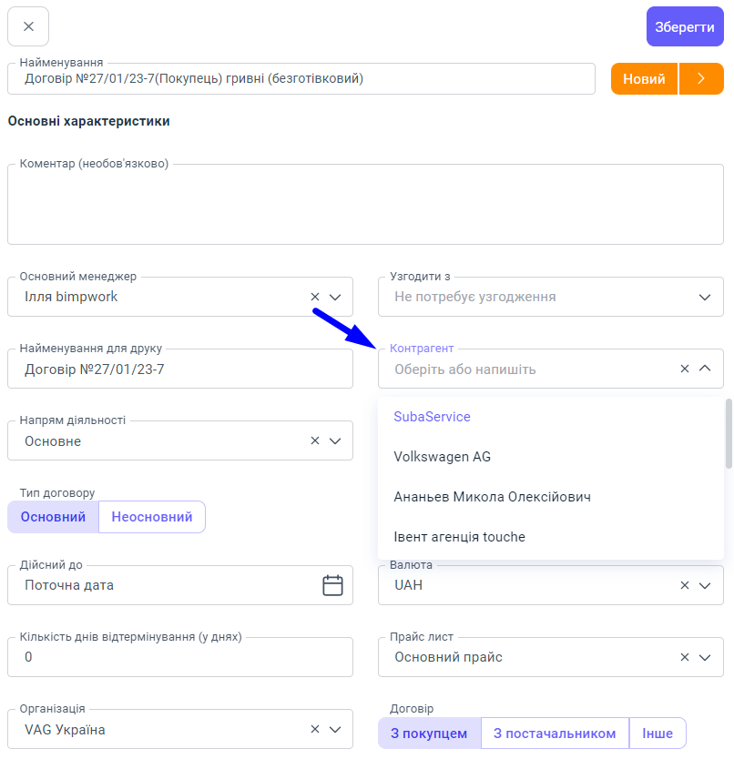This screenshot has height=759, width=734.
Task: Click the Новий status button
Action: click(x=644, y=79)
